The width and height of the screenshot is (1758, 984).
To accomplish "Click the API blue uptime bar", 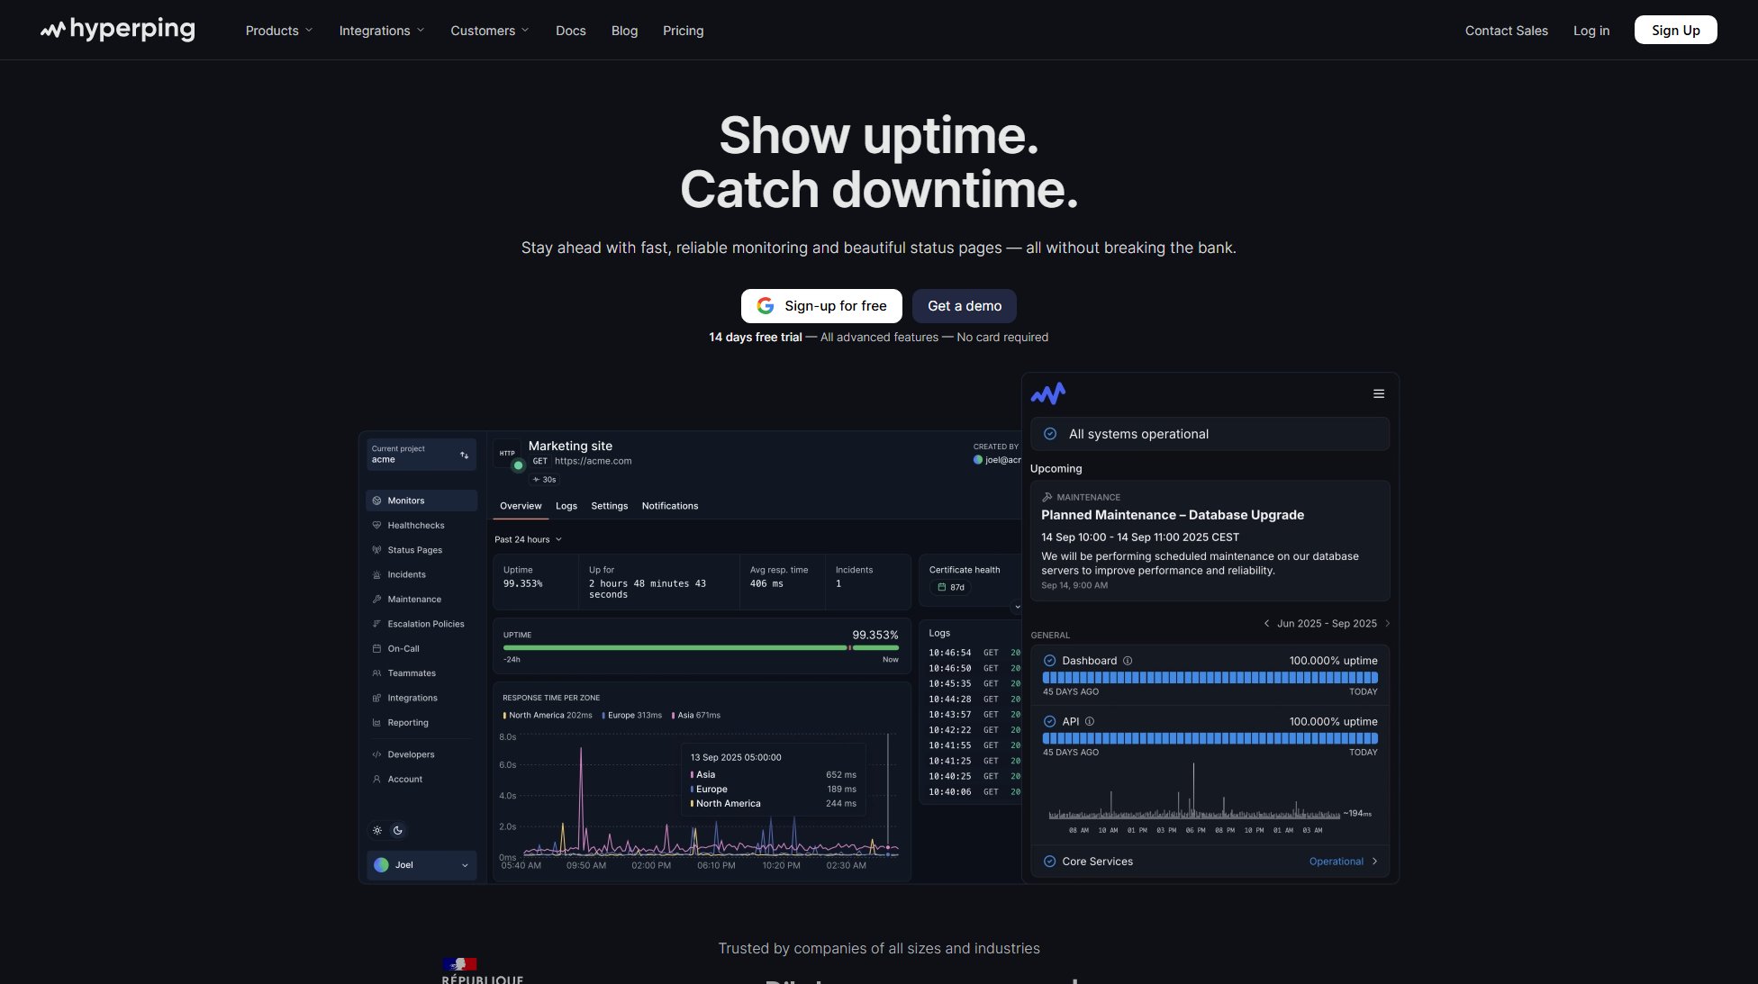I will click(x=1210, y=738).
